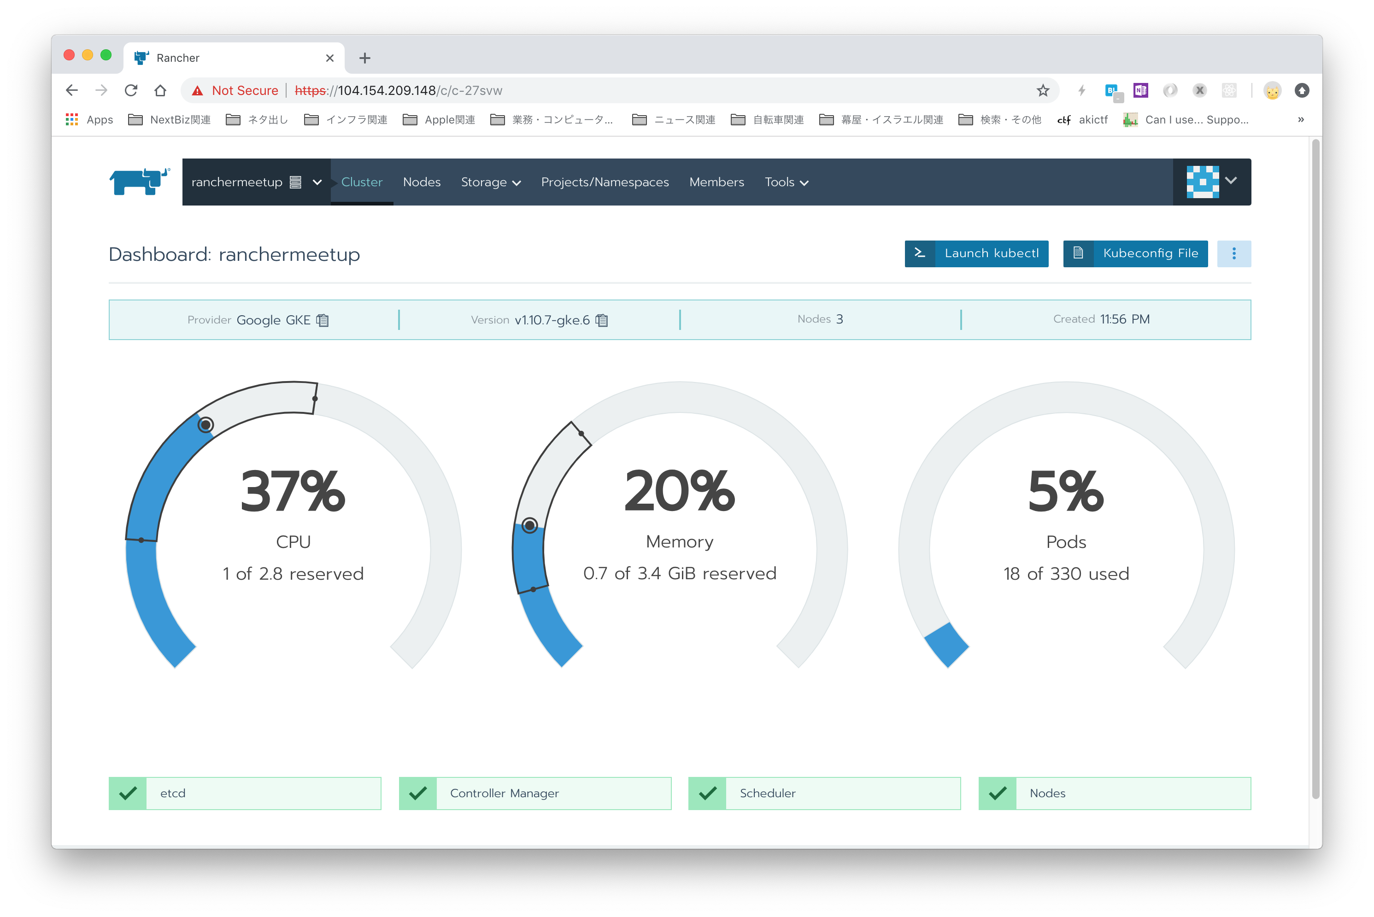Click the gray X extension icon

click(x=1200, y=90)
